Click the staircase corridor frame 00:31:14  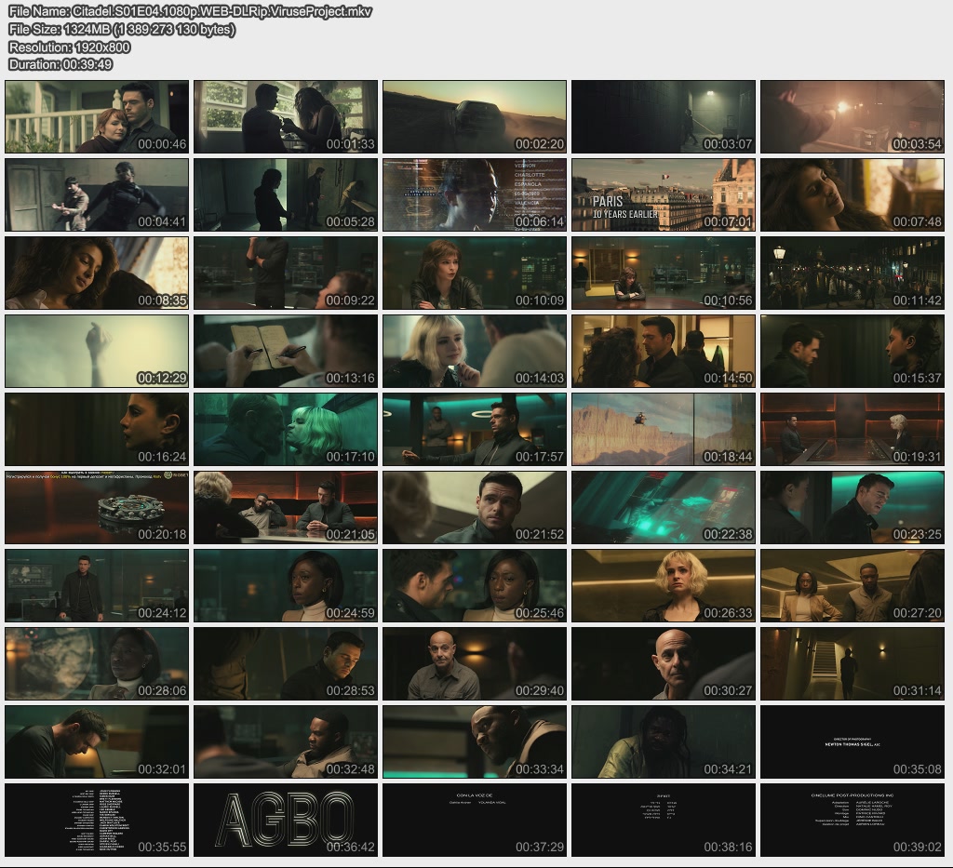852,664
